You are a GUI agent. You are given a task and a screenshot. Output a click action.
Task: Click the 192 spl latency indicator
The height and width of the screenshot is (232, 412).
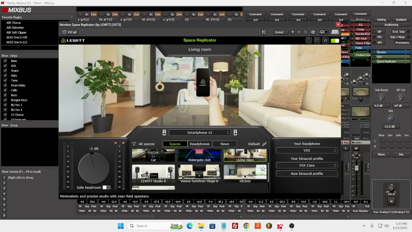tap(70, 32)
